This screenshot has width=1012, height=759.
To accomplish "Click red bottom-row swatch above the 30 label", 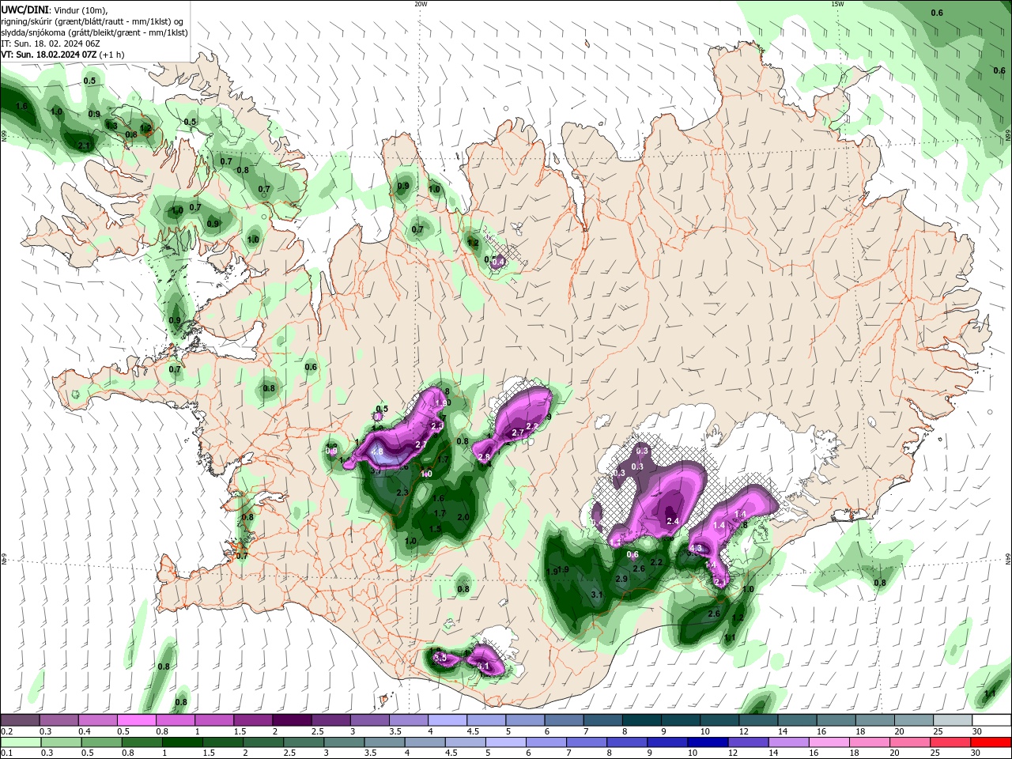I will pyautogui.click(x=991, y=742).
